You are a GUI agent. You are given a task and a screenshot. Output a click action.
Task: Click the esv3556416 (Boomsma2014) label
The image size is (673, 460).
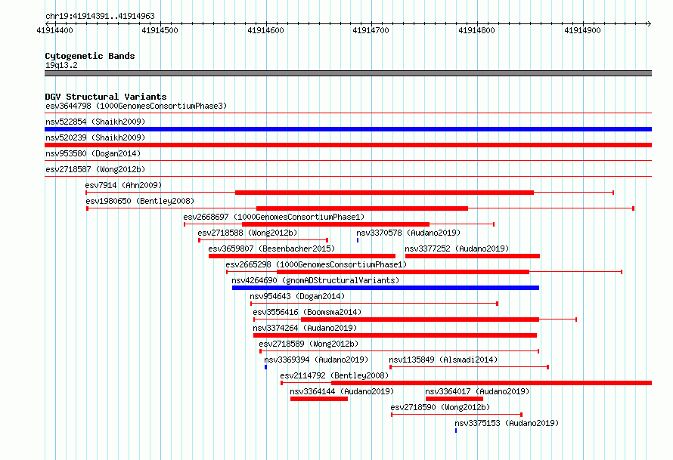[x=307, y=312]
